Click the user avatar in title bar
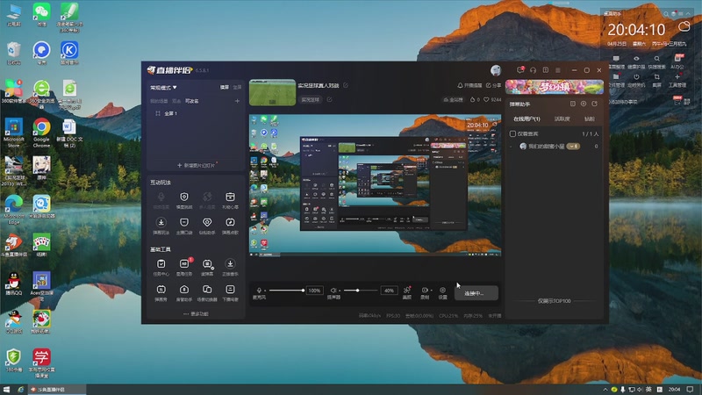The image size is (702, 395). [496, 70]
